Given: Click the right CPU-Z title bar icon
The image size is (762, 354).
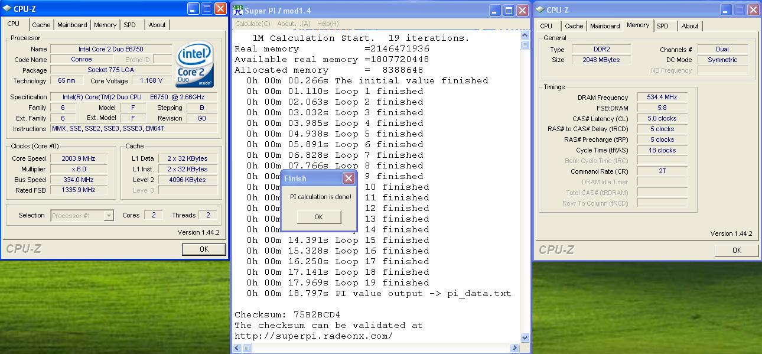Looking at the screenshot, I should [x=540, y=10].
